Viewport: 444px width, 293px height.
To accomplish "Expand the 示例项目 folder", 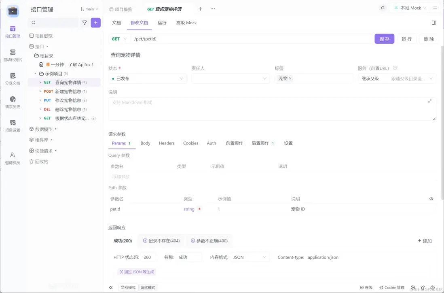I will pos(36,73).
